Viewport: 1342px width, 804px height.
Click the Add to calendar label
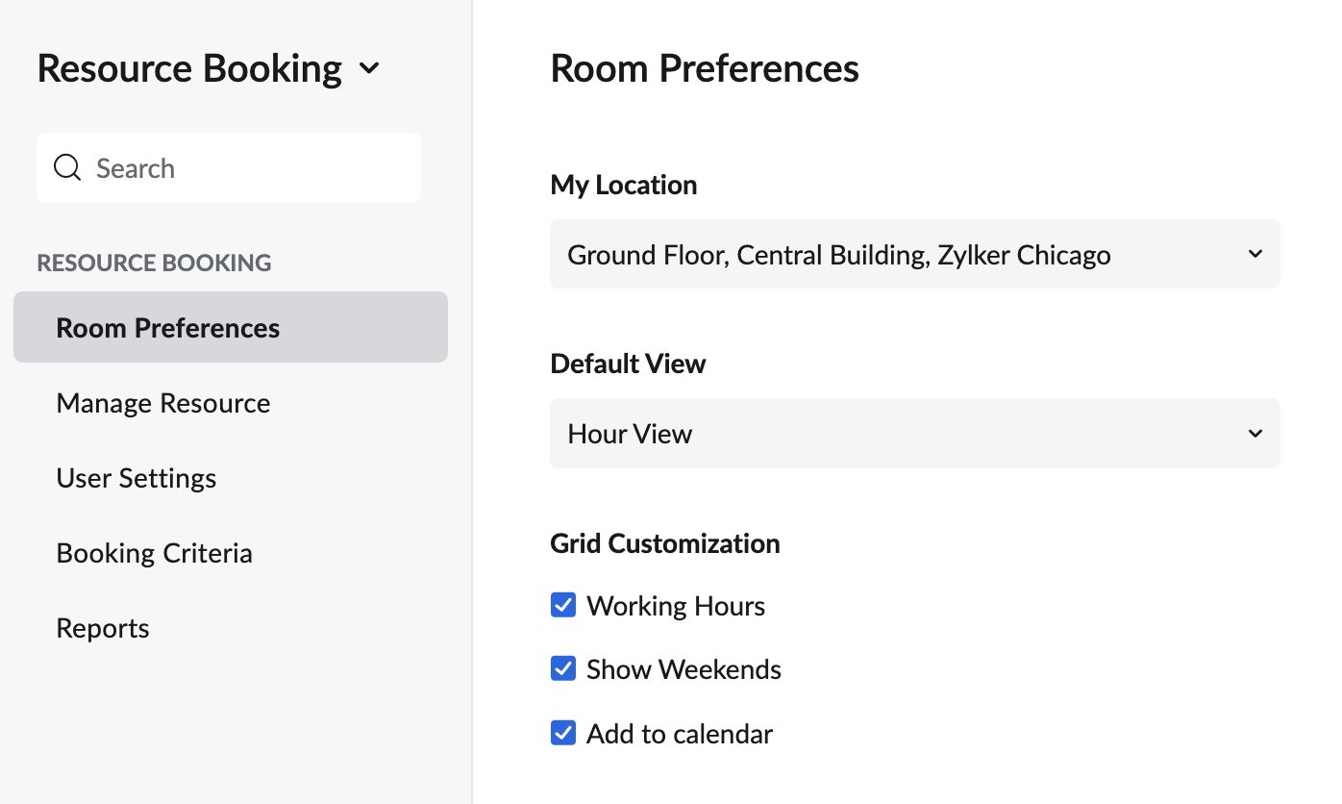pos(680,734)
